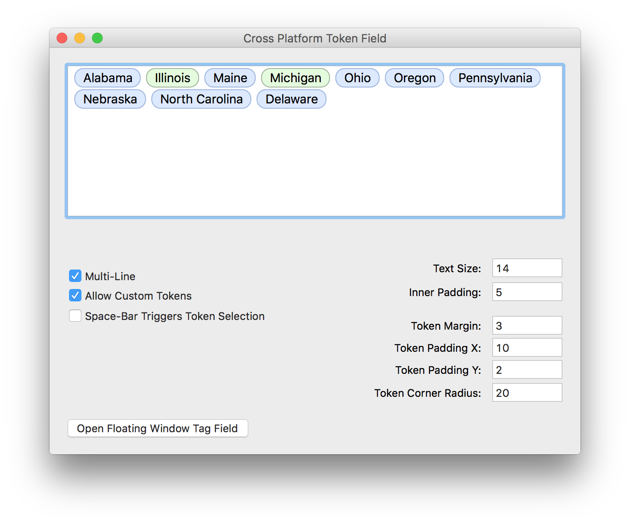Click the Allow Custom Tokens label
Viewport: 630px width, 525px height.
[138, 296]
